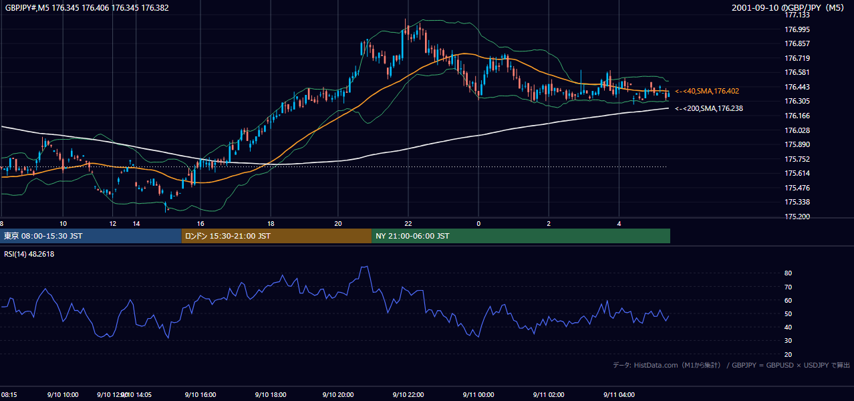The image size is (854, 401).
Task: Click the 9/10 10:00 bottom timestamp
Action: (x=63, y=395)
